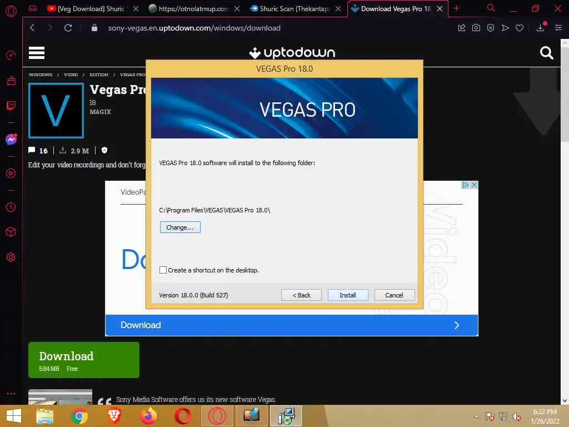This screenshot has height=427, width=569.
Task: Open Brave browser from taskbar
Action: [114, 416]
